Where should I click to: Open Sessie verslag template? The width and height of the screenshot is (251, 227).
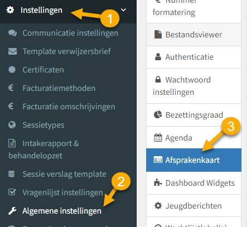[57, 174]
